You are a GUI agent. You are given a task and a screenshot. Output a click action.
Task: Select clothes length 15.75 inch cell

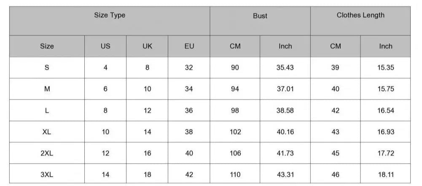point(385,89)
